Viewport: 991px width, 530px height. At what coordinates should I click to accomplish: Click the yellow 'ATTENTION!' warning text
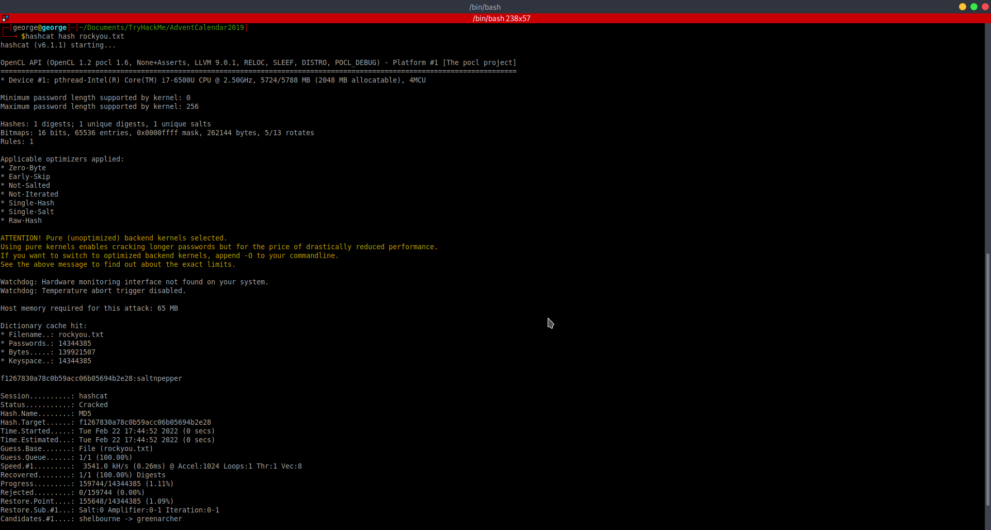point(21,238)
